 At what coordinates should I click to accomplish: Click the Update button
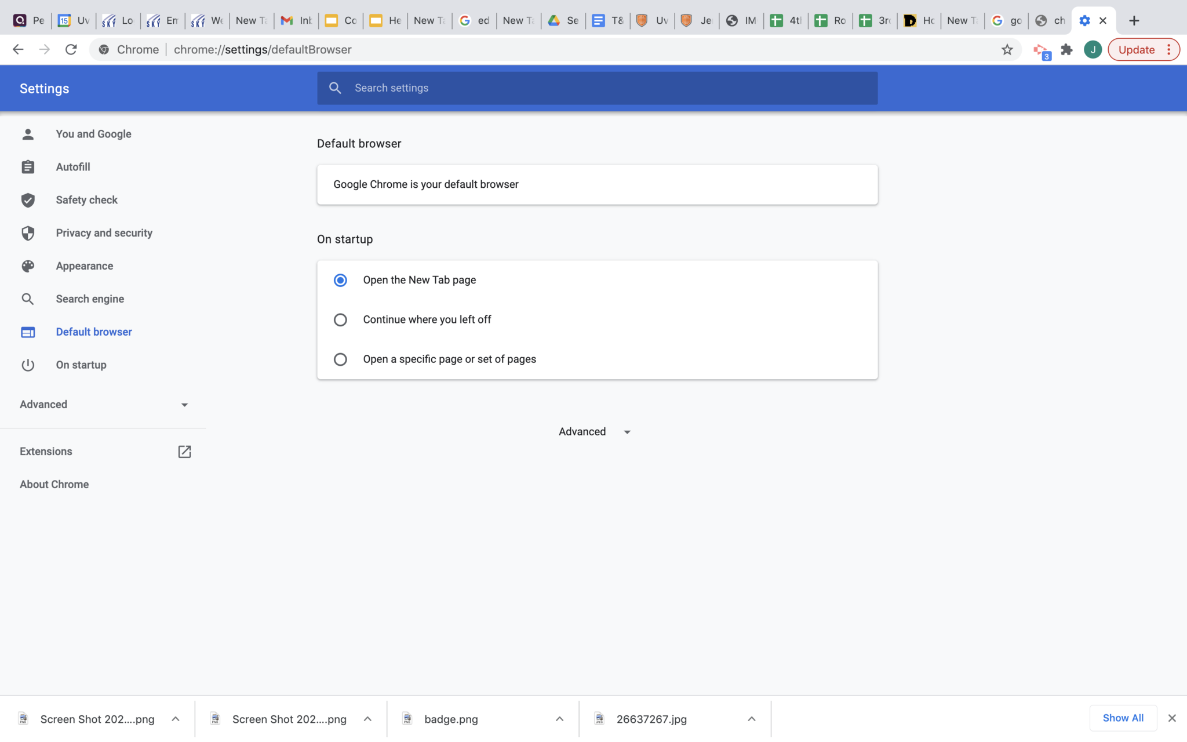click(1136, 50)
